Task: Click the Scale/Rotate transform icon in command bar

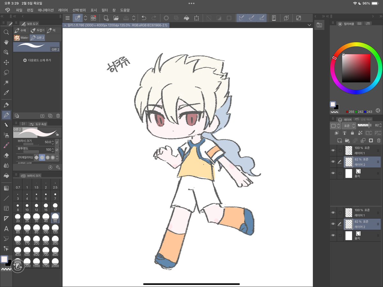Action: (x=196, y=18)
